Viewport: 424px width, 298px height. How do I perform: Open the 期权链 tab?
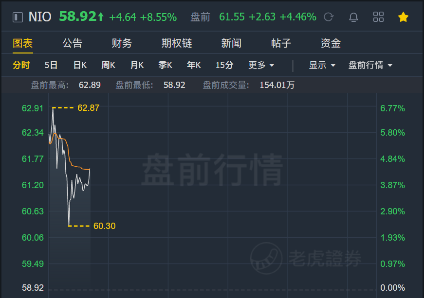coord(177,43)
